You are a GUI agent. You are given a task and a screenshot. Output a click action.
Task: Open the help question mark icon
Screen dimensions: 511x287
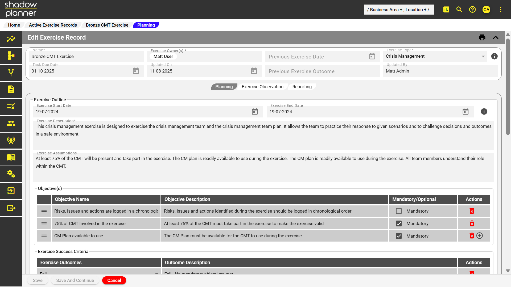[472, 9]
